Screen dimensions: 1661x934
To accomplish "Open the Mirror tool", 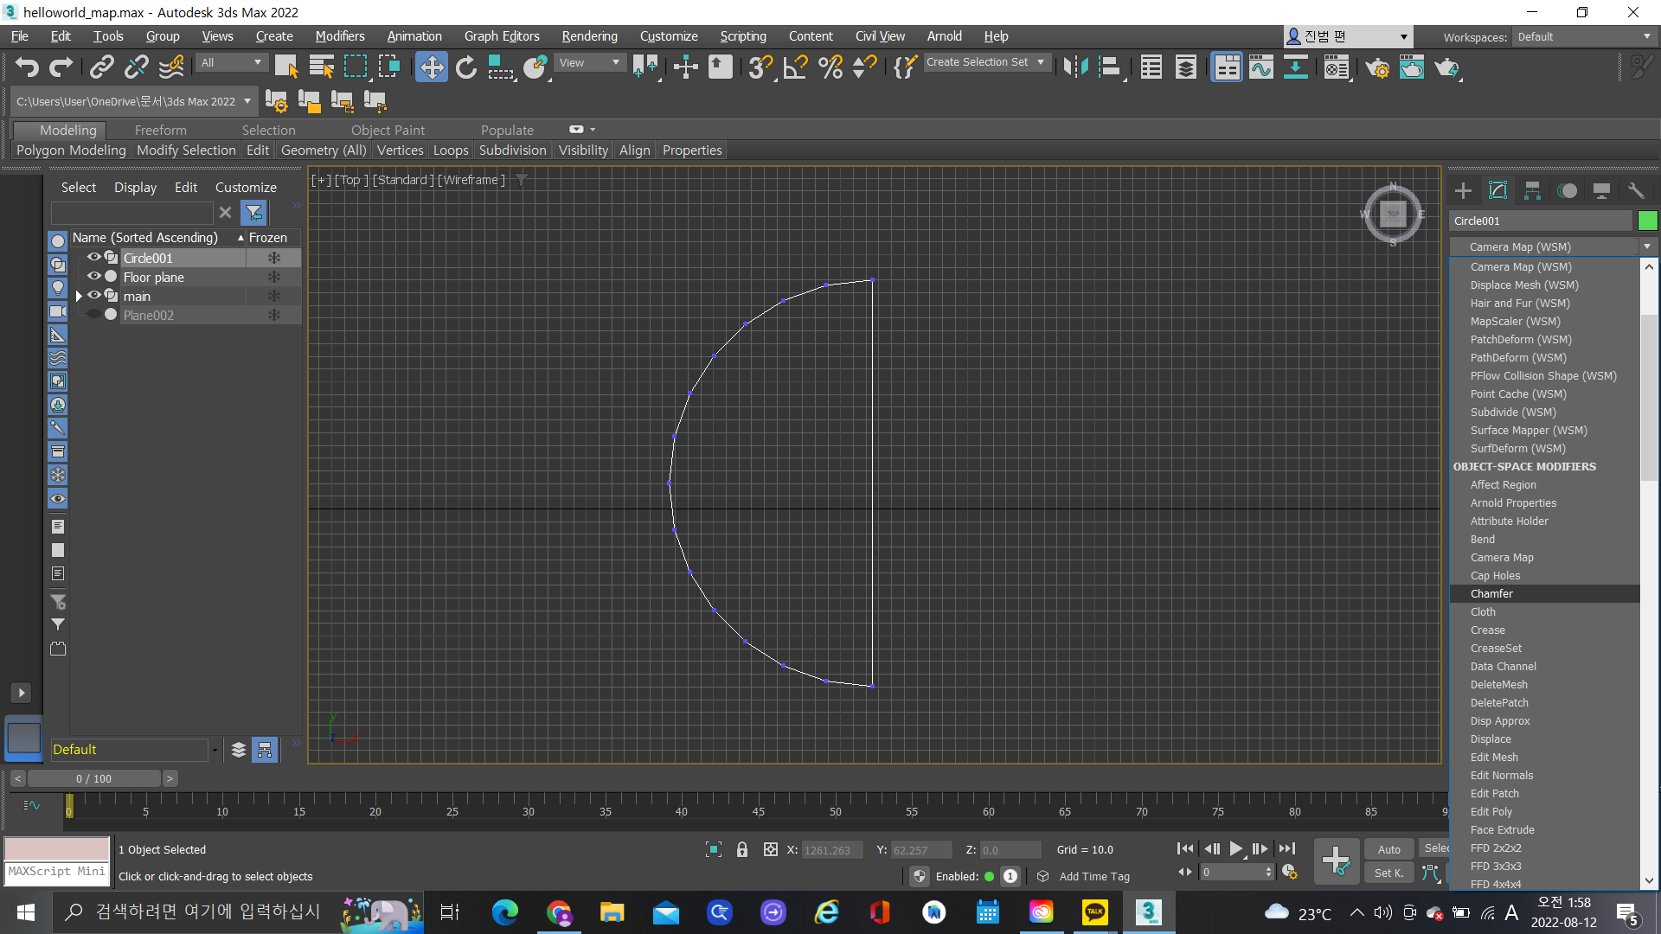I will point(1075,67).
